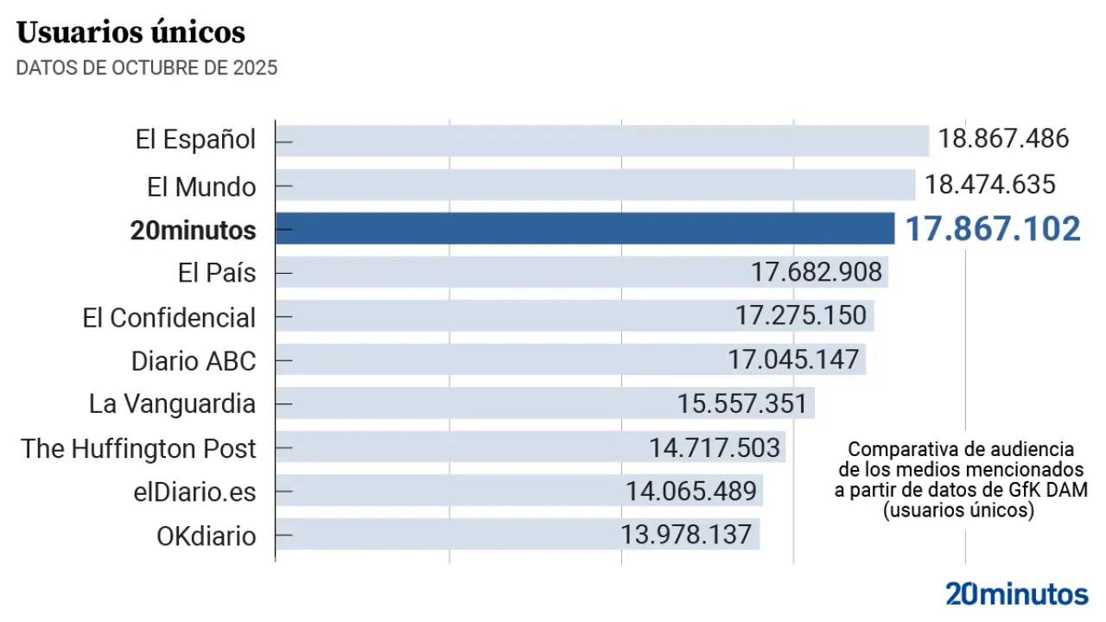Click the 18.867.486 value label

[1004, 139]
